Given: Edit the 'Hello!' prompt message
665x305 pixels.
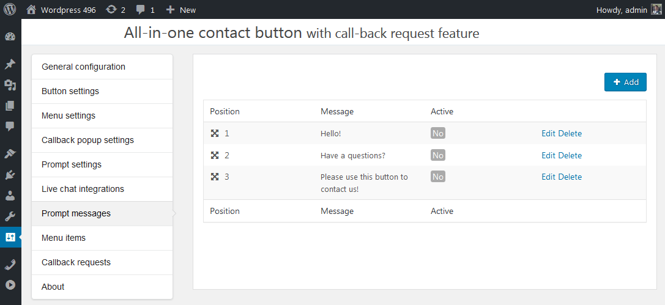Looking at the screenshot, I should 548,133.
